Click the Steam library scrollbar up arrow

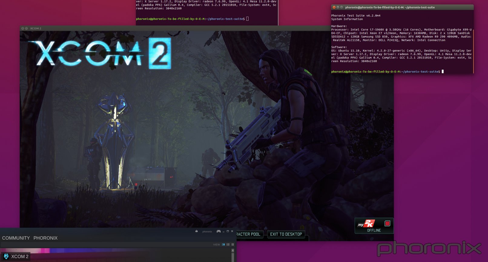(232, 251)
